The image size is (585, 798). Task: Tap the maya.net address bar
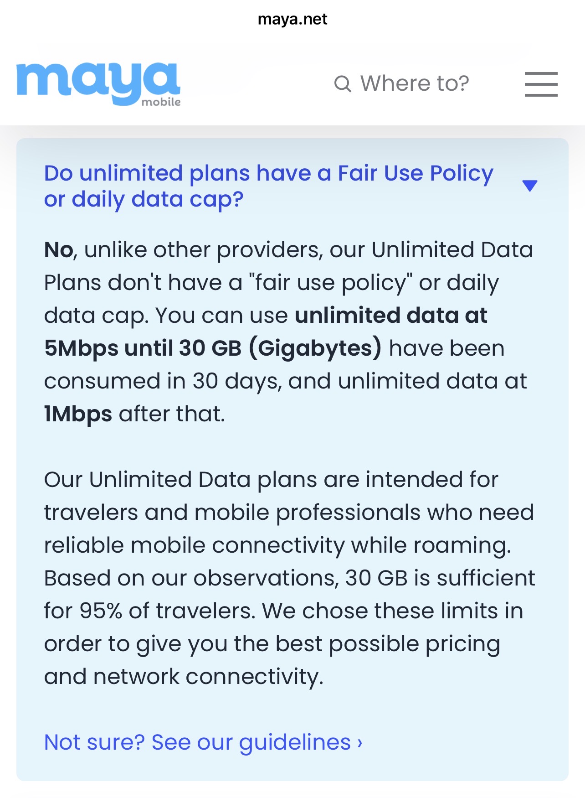click(292, 19)
